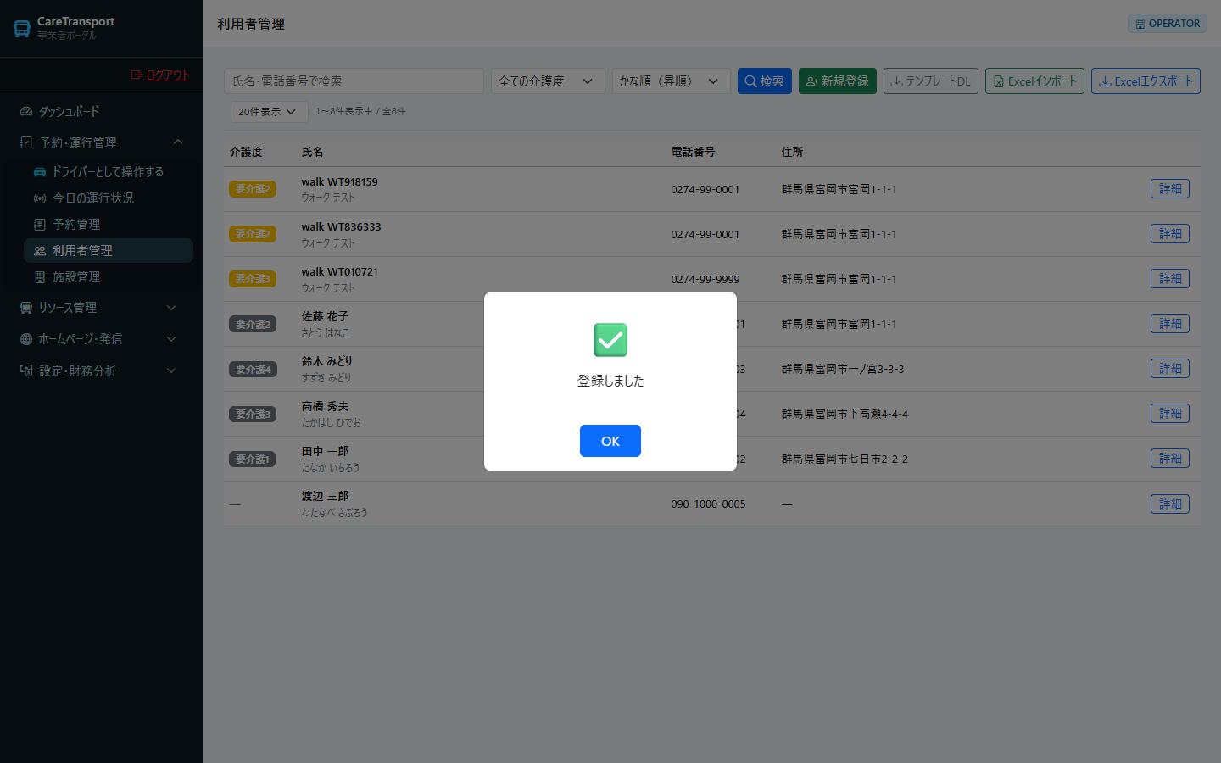
Task: Click the 予約・運行管理 calendar icon
Action: (x=26, y=142)
